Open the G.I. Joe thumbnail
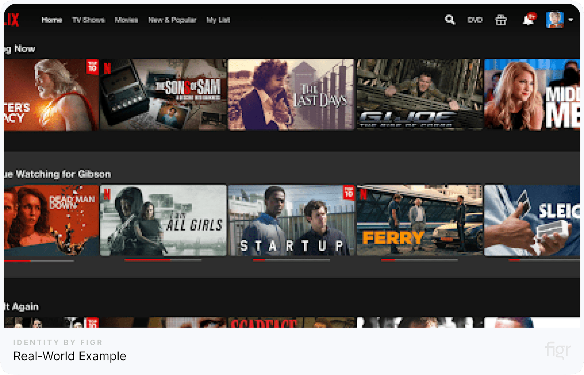 (419, 94)
